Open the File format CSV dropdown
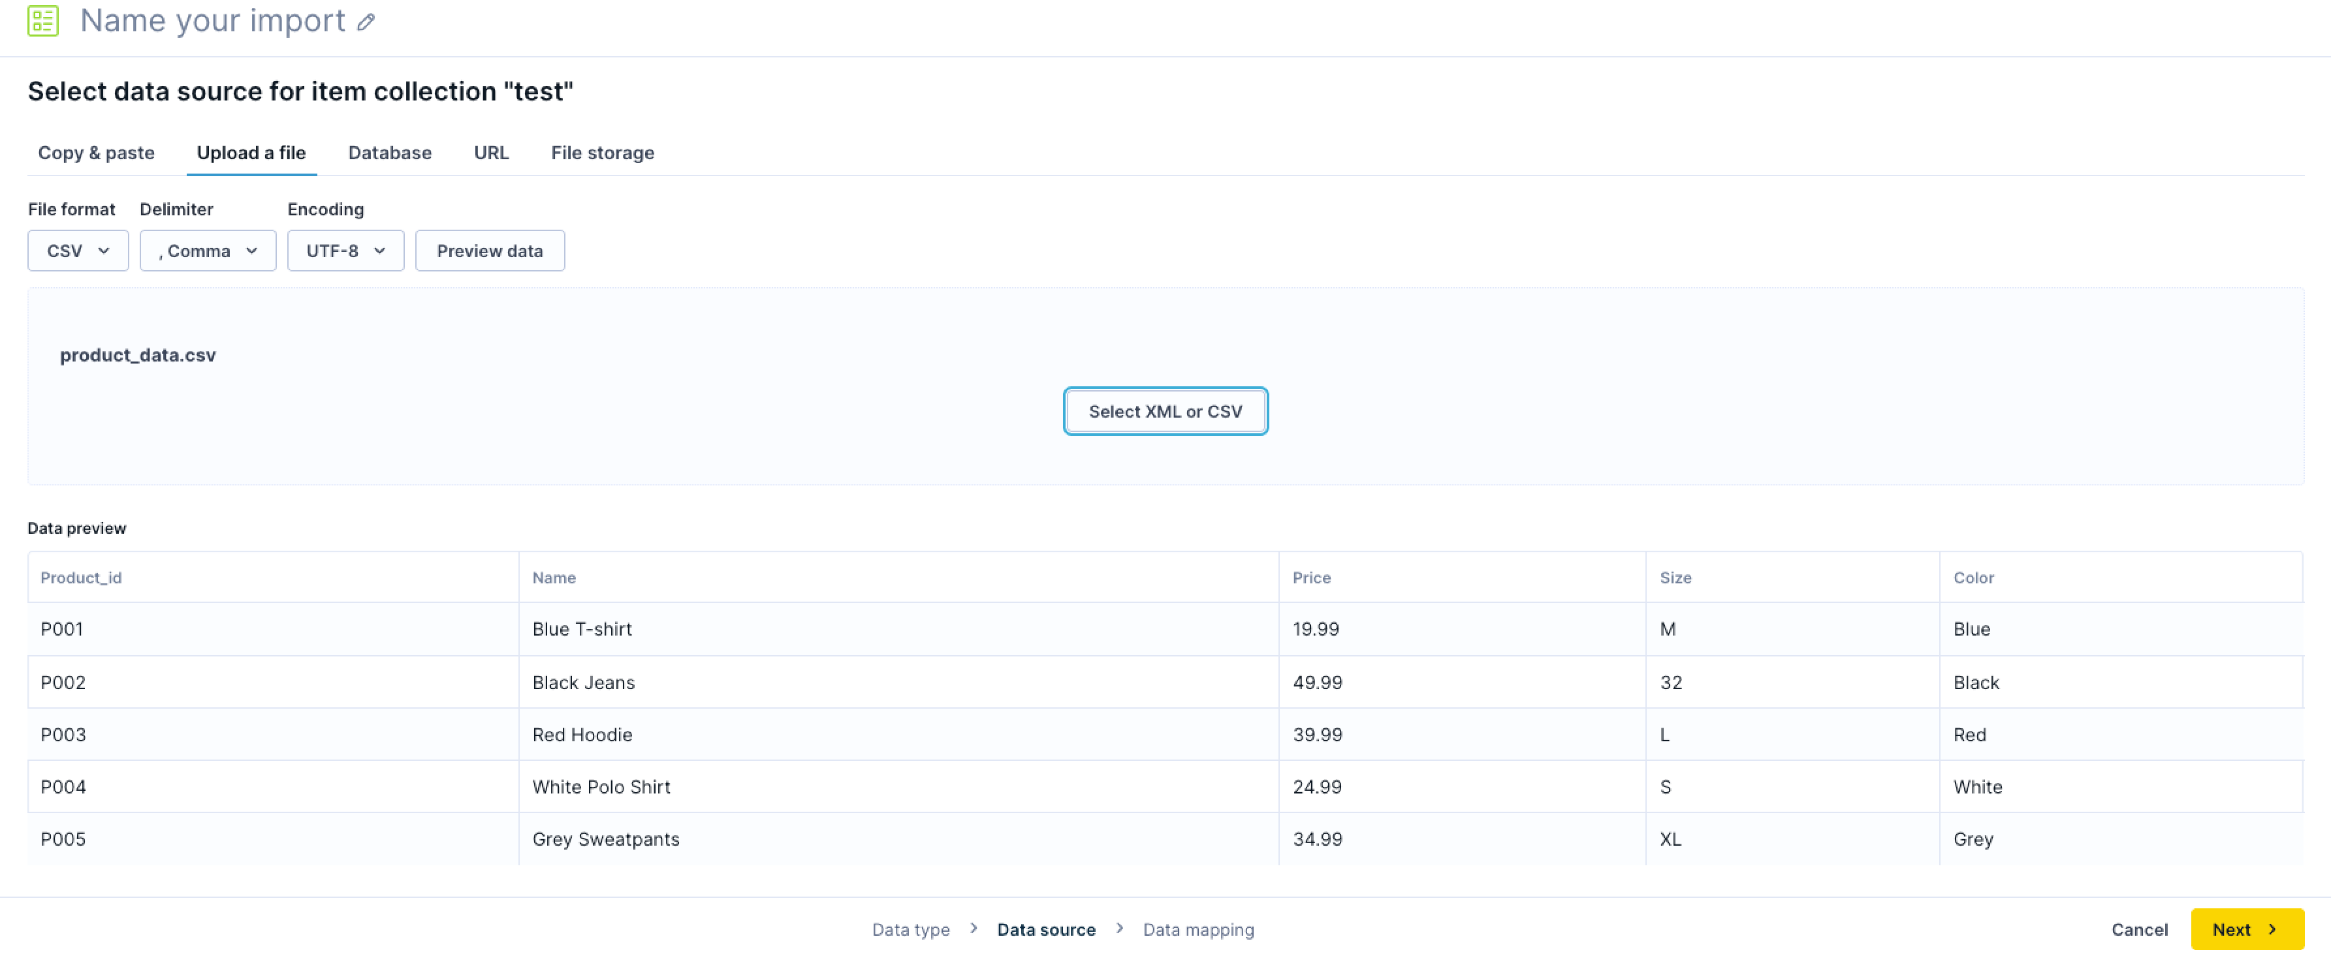 coord(78,251)
